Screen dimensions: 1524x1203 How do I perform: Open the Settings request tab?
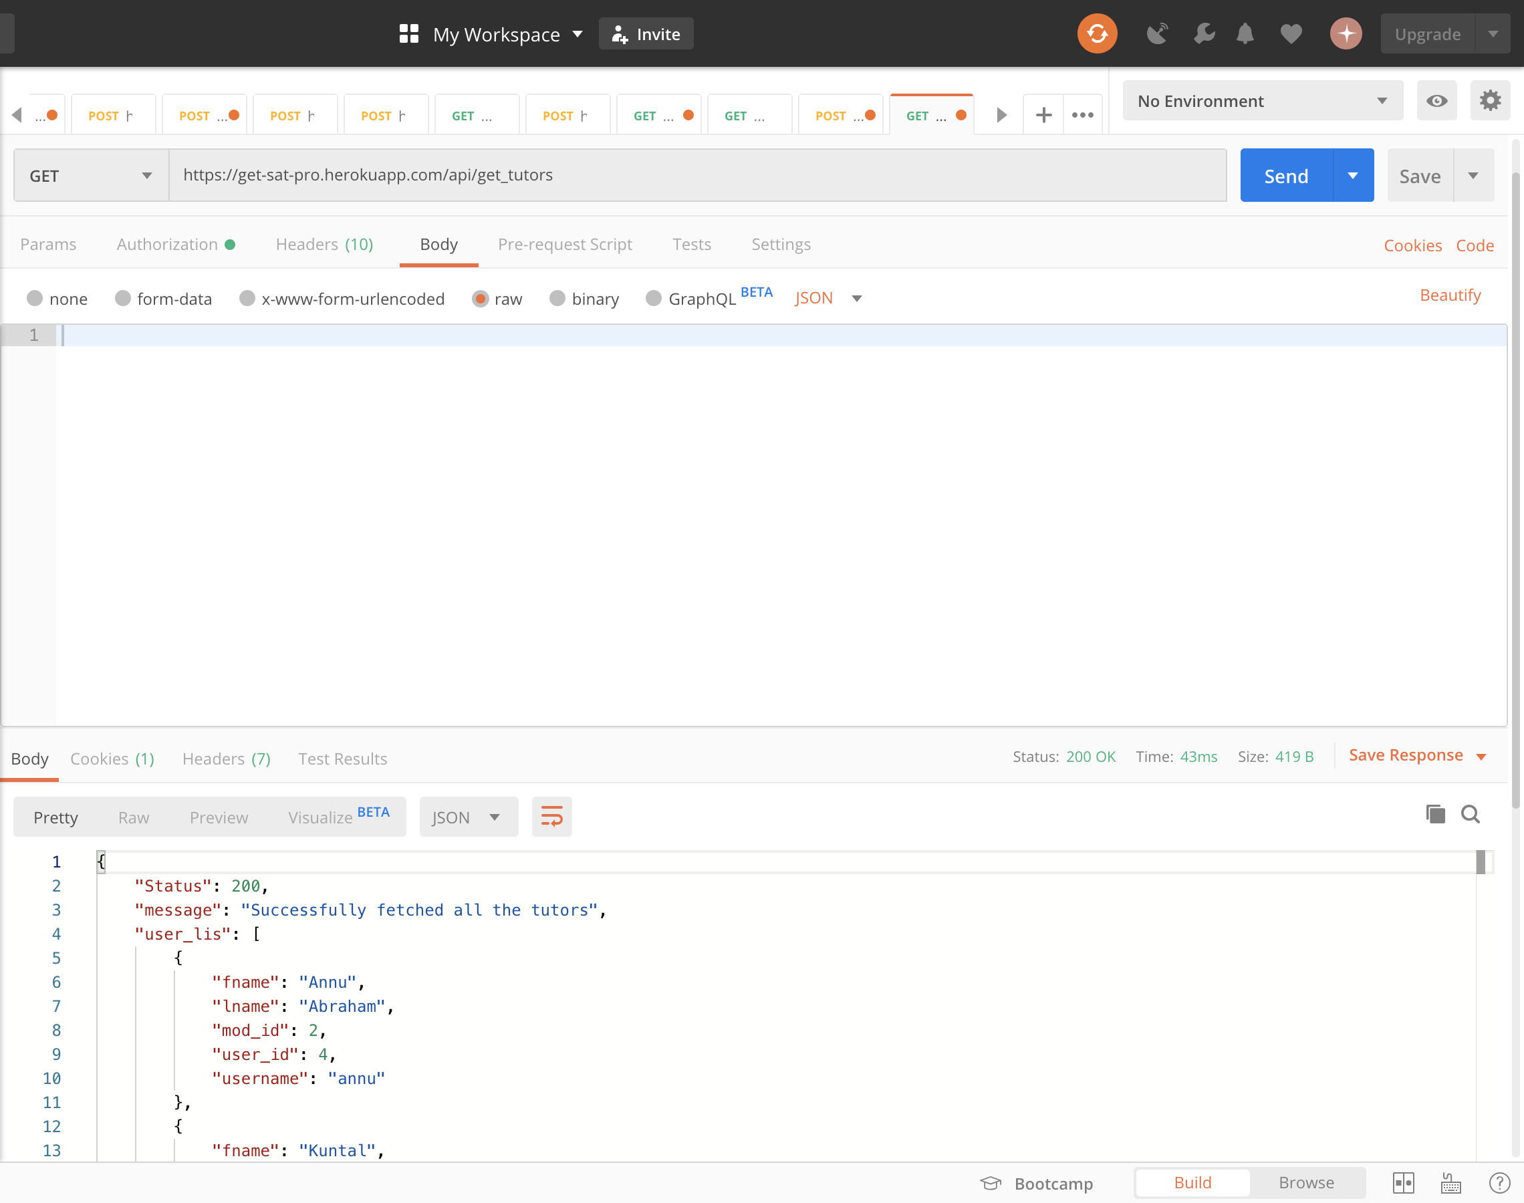coord(781,244)
